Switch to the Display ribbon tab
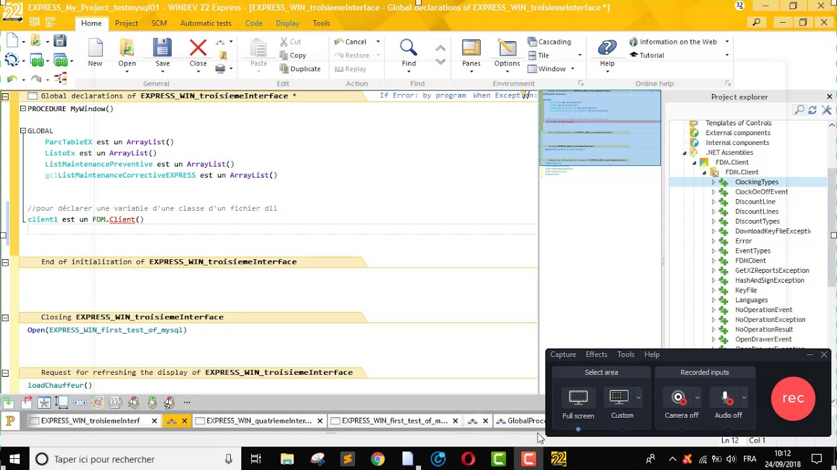 click(x=287, y=23)
